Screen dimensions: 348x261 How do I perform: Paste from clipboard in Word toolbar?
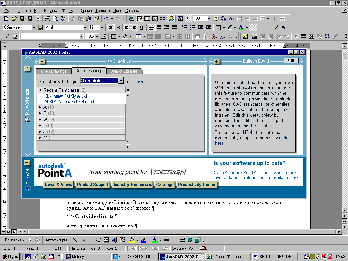(x=89, y=19)
